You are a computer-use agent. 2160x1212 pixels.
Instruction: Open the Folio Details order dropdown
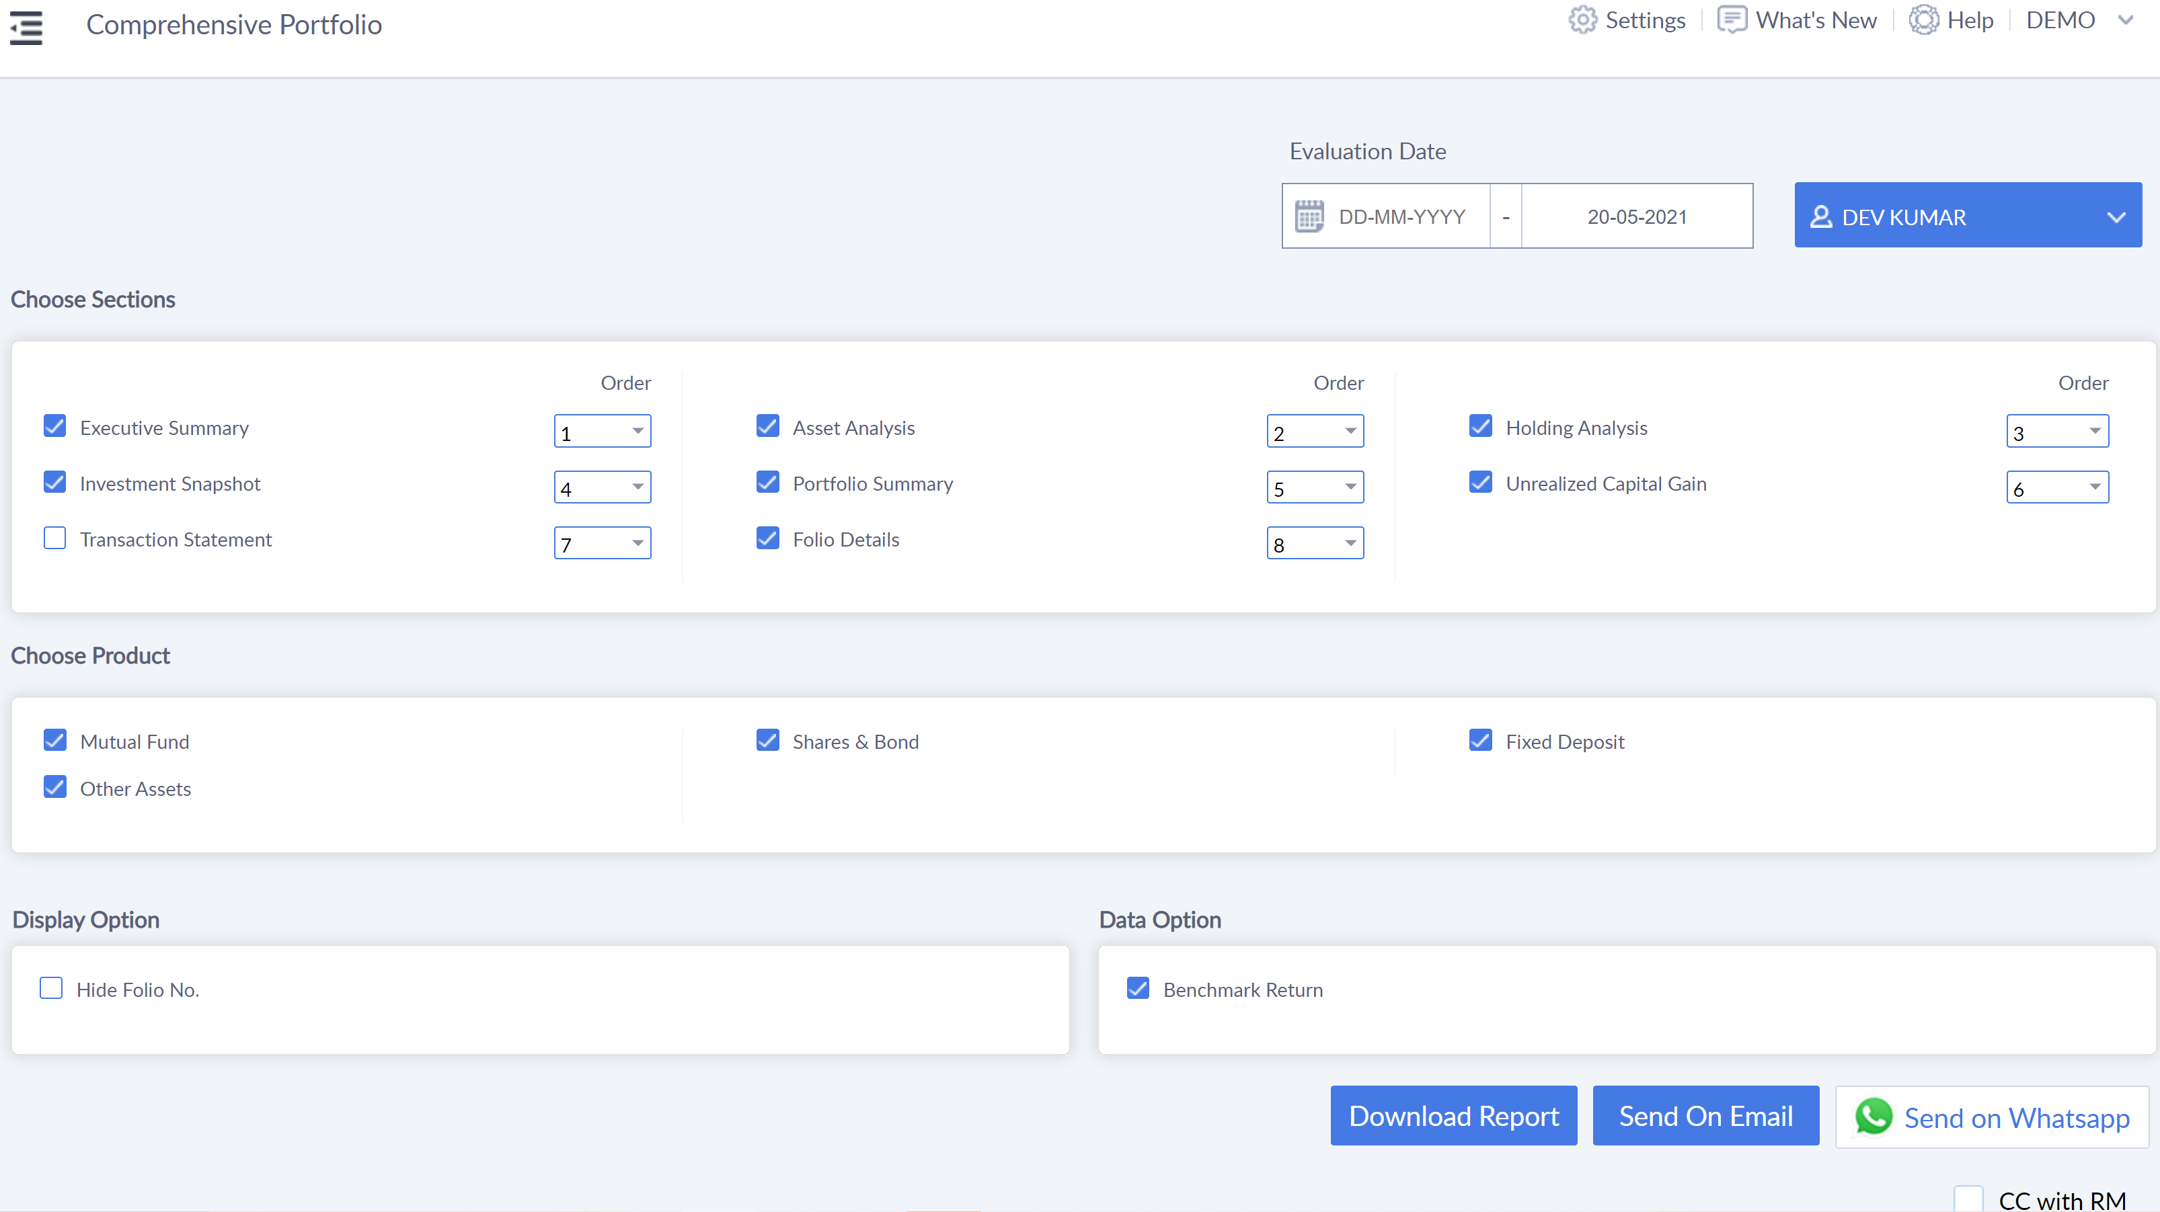(x=1315, y=543)
